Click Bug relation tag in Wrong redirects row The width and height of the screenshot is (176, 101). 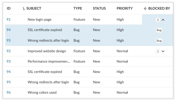pos(159,41)
